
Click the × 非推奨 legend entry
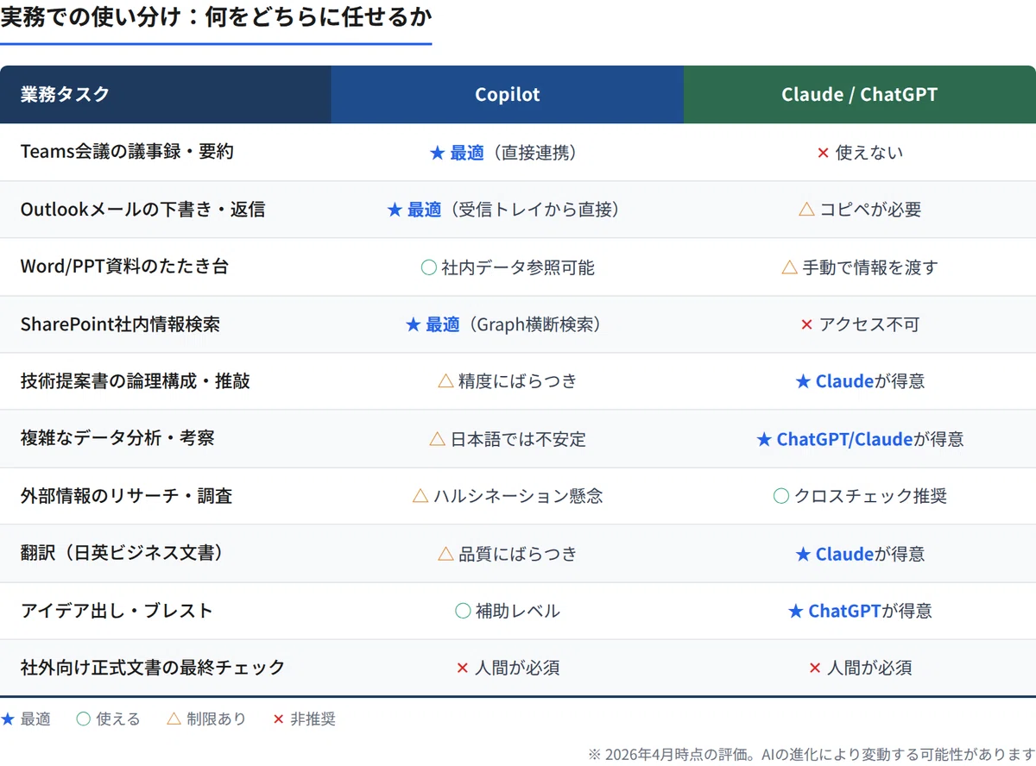point(304,719)
